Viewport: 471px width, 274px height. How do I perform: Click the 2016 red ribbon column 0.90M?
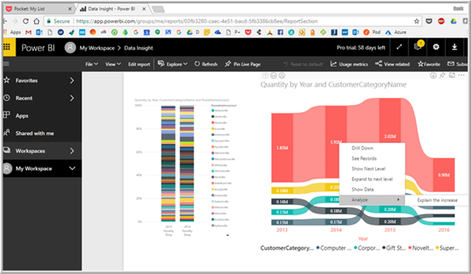pos(444,175)
